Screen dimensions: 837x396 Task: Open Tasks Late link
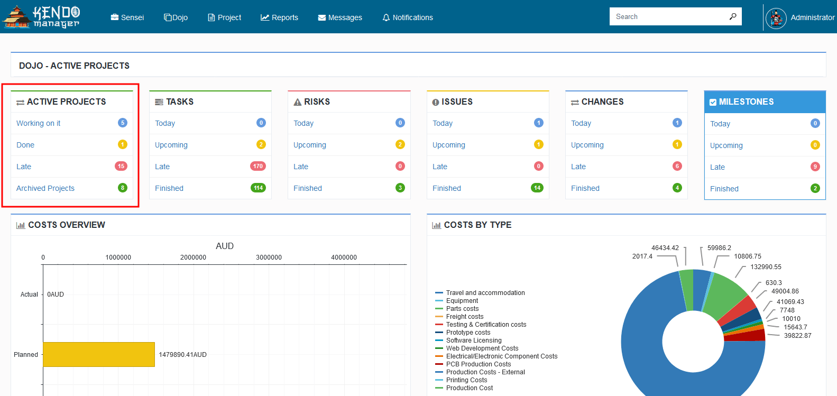pyautogui.click(x=162, y=167)
